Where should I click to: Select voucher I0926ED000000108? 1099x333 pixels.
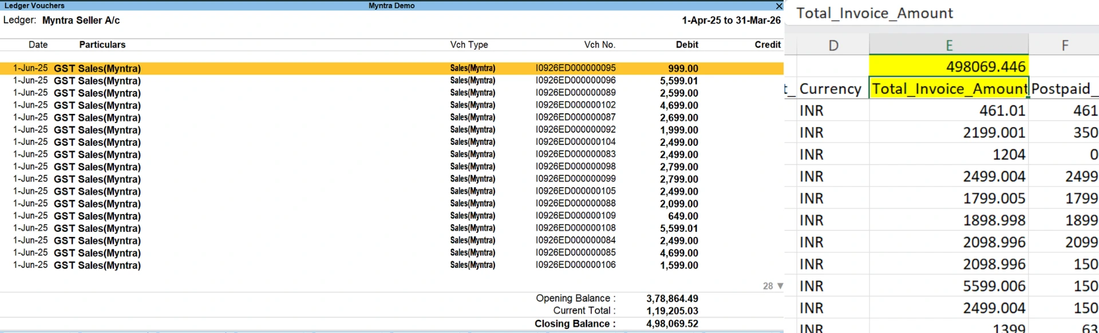(x=575, y=228)
